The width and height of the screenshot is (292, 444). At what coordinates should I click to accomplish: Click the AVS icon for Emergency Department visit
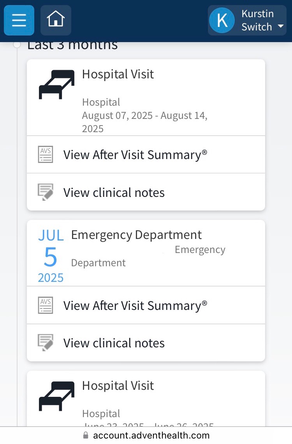[46, 305]
